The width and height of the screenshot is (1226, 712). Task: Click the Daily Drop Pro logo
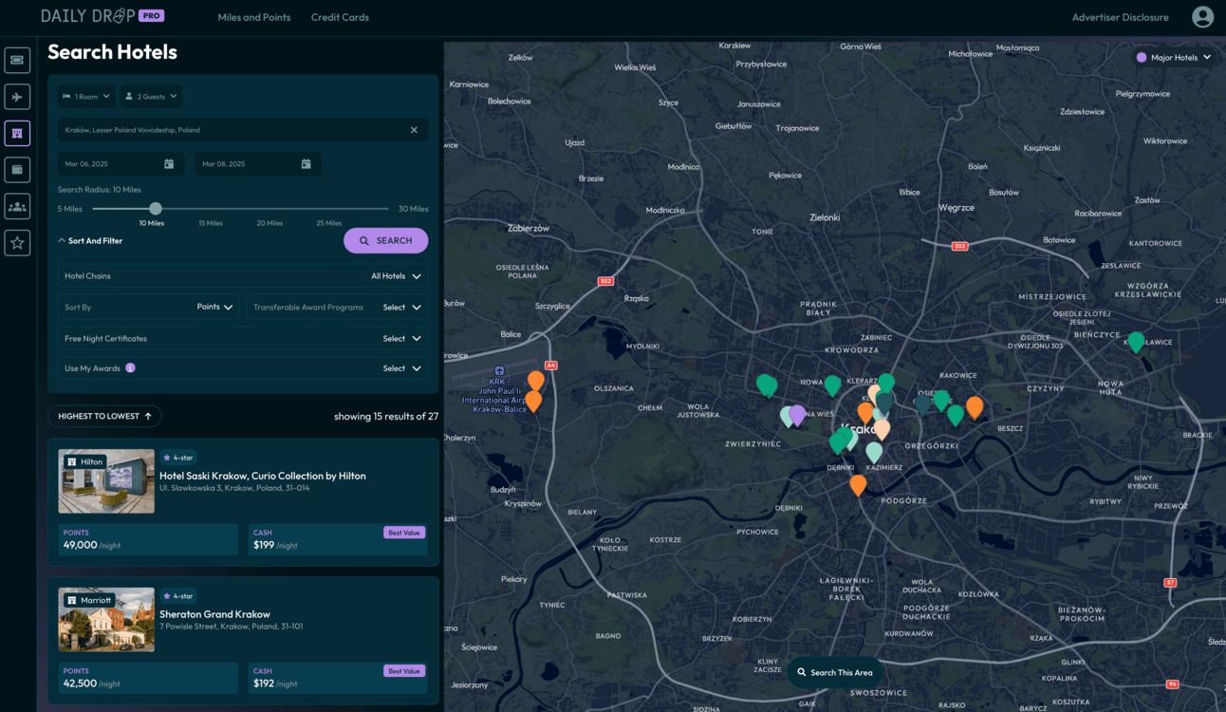102,16
